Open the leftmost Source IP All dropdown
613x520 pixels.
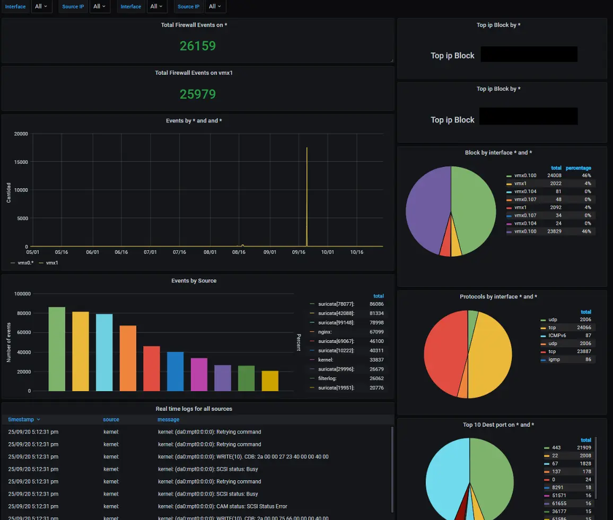100,6
